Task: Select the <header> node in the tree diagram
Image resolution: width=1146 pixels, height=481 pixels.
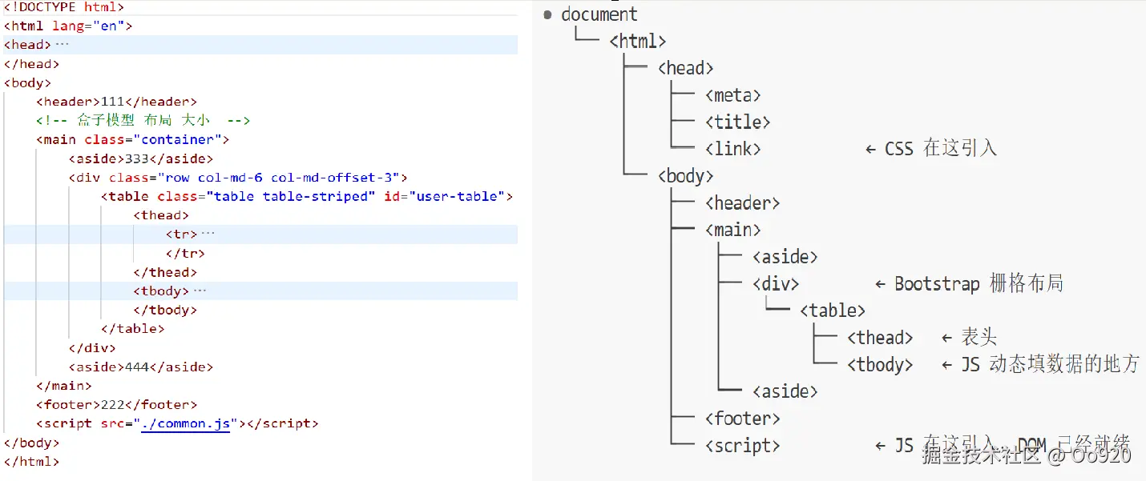Action: 743,203
